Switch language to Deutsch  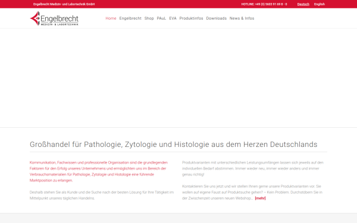tap(303, 4)
